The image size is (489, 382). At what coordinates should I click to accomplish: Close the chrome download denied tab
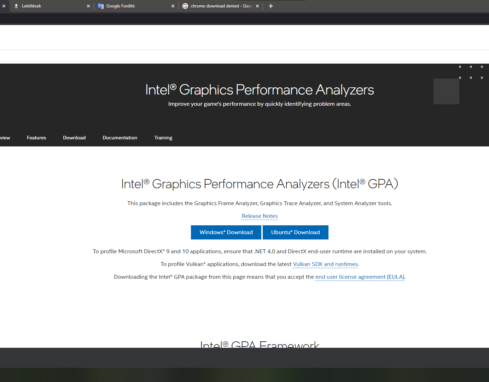coord(257,6)
